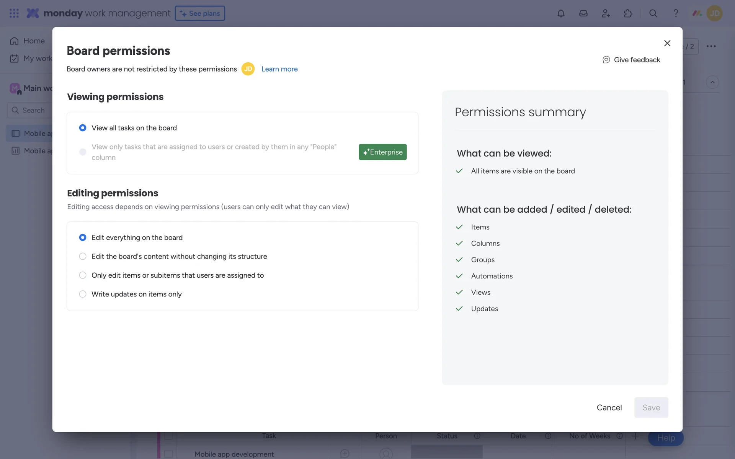Click the green Enterprise badge
Viewport: 735px width, 459px height.
pos(382,152)
